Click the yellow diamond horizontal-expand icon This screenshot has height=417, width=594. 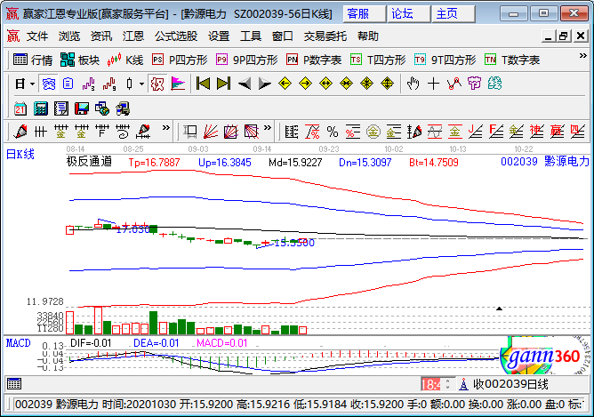325,84
